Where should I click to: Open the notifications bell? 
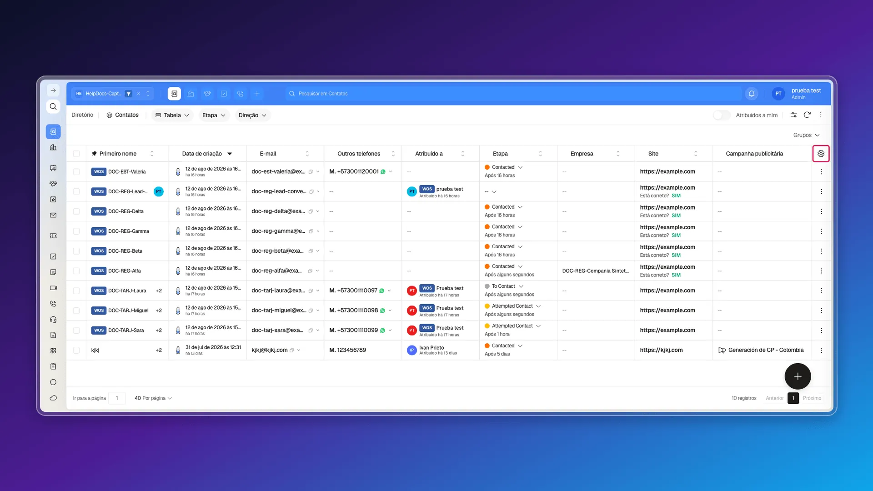752,94
